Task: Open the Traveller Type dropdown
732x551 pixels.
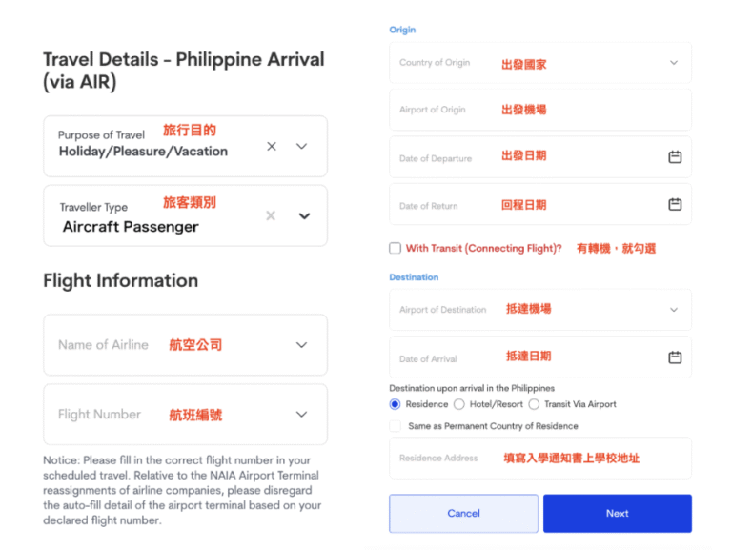Action: pos(304,216)
